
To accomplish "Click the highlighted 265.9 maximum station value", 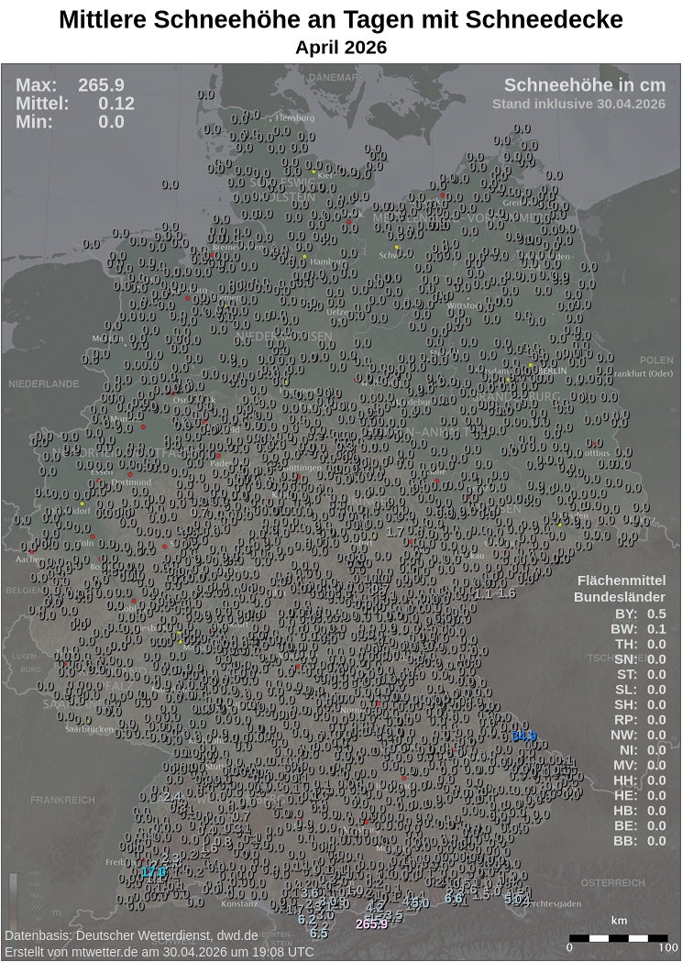I will (x=371, y=923).
